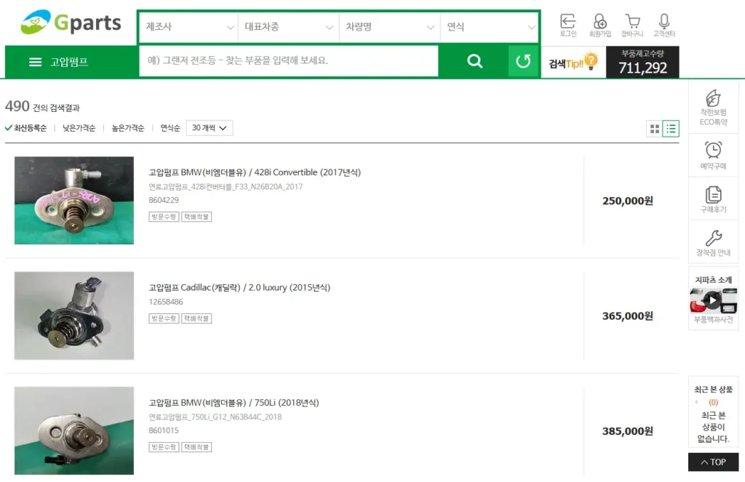Switch to grid view layout
Screen dimensions: 745x482
(x=655, y=129)
